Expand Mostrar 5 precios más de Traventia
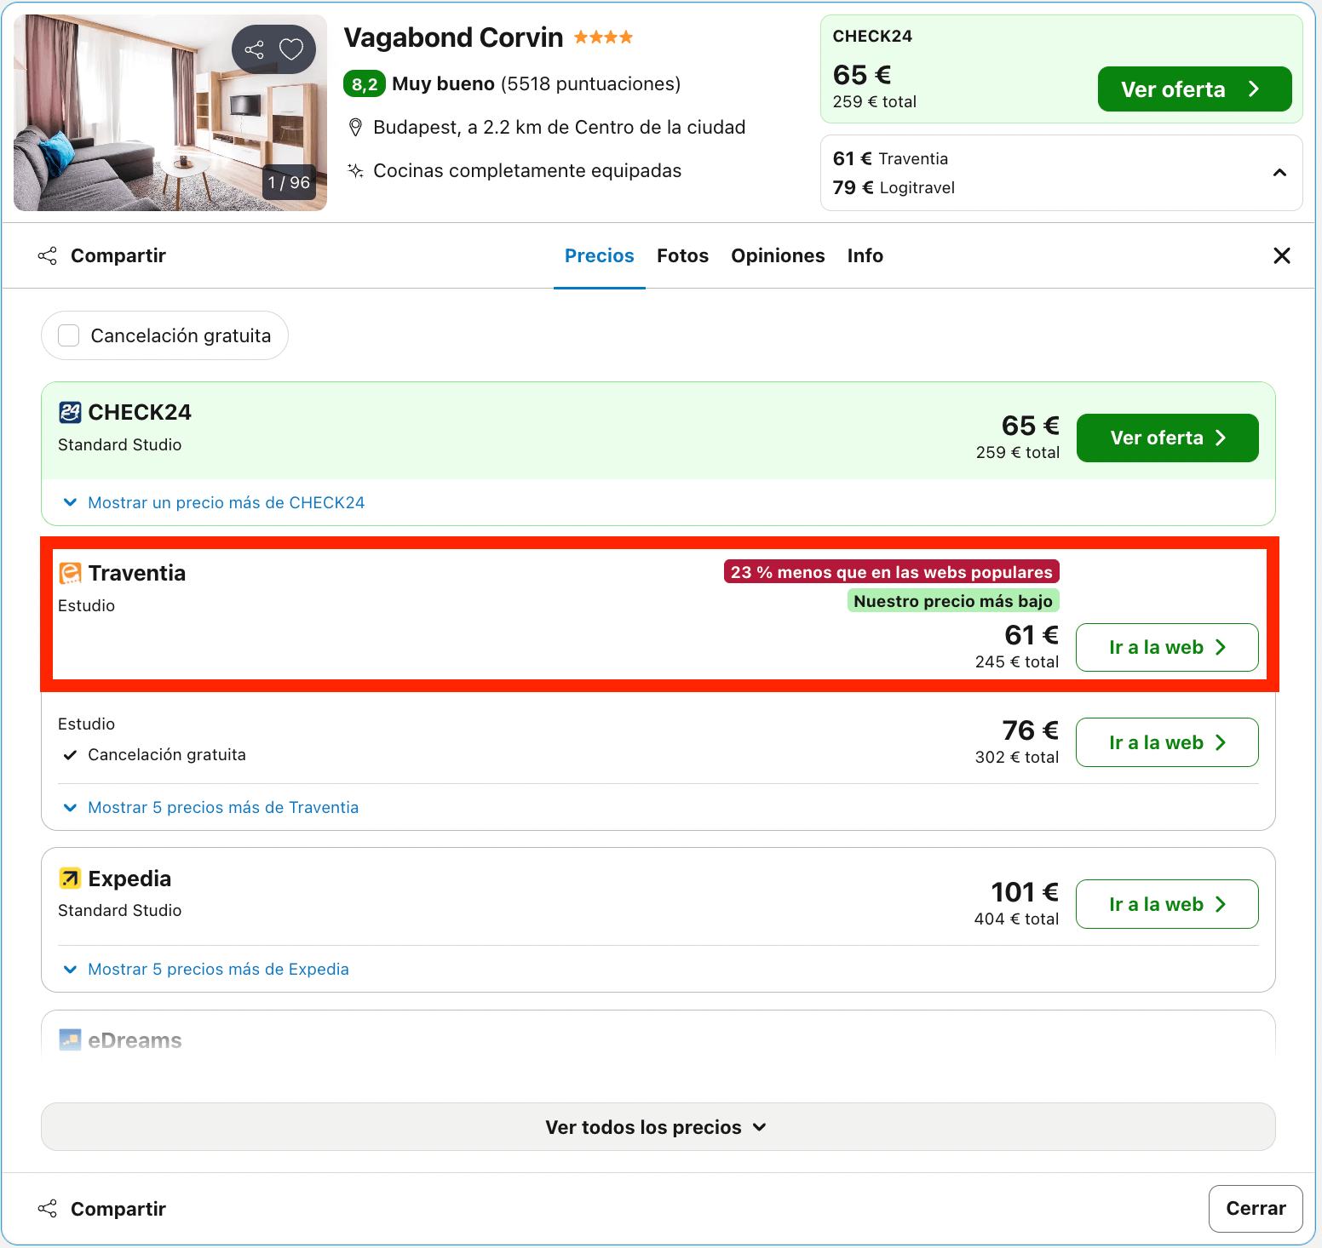1322x1248 pixels. (211, 807)
